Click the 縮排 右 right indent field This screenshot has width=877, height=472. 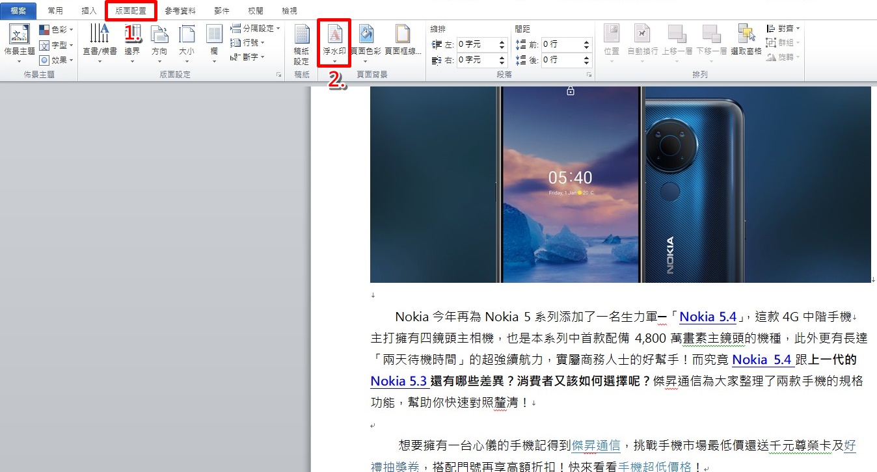477,60
